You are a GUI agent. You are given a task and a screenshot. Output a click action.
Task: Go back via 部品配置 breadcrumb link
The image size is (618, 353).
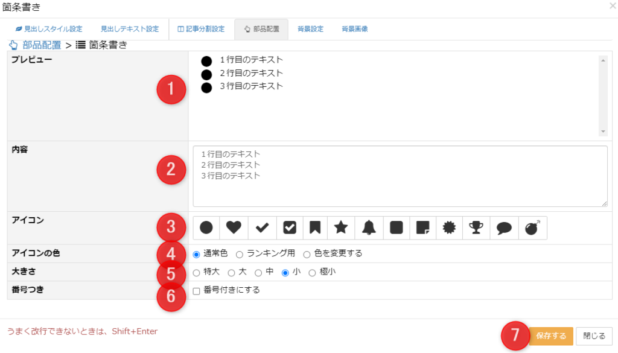pos(42,45)
